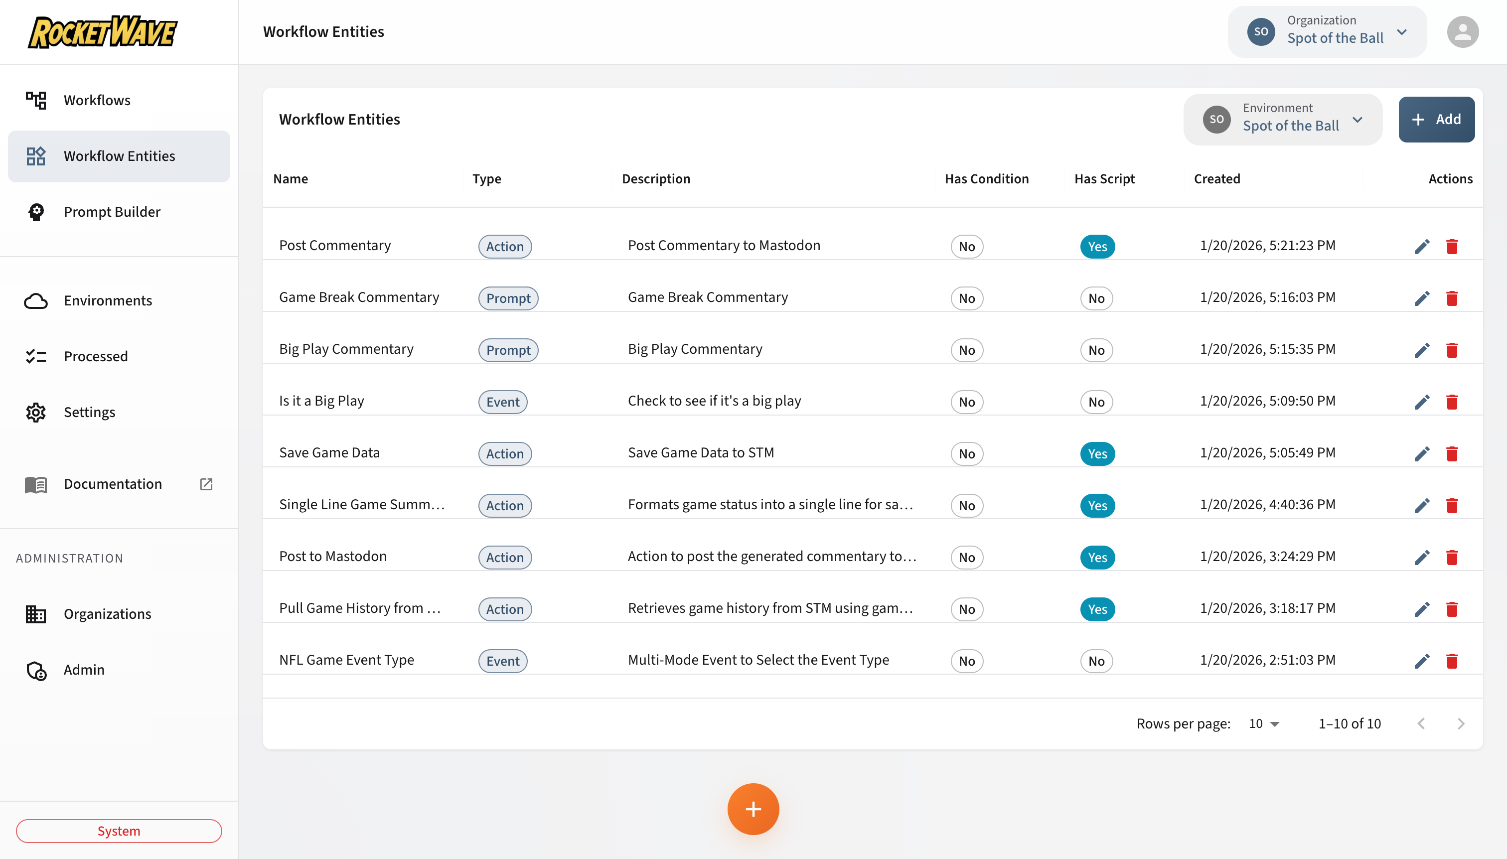Click the orange floating plus button

[x=753, y=809]
